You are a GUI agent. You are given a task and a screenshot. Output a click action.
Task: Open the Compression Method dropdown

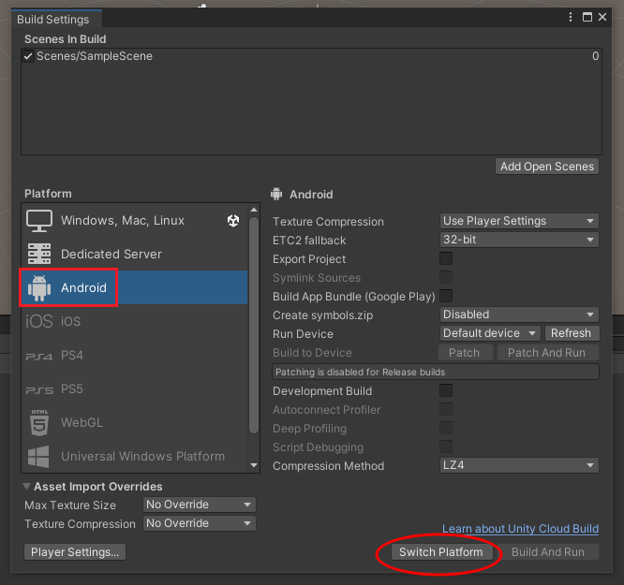[519, 465]
